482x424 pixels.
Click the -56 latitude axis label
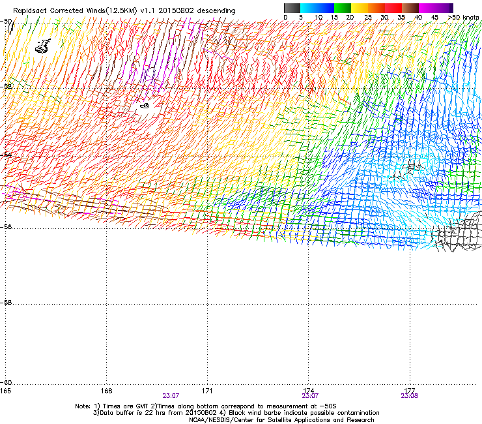(x=6, y=227)
